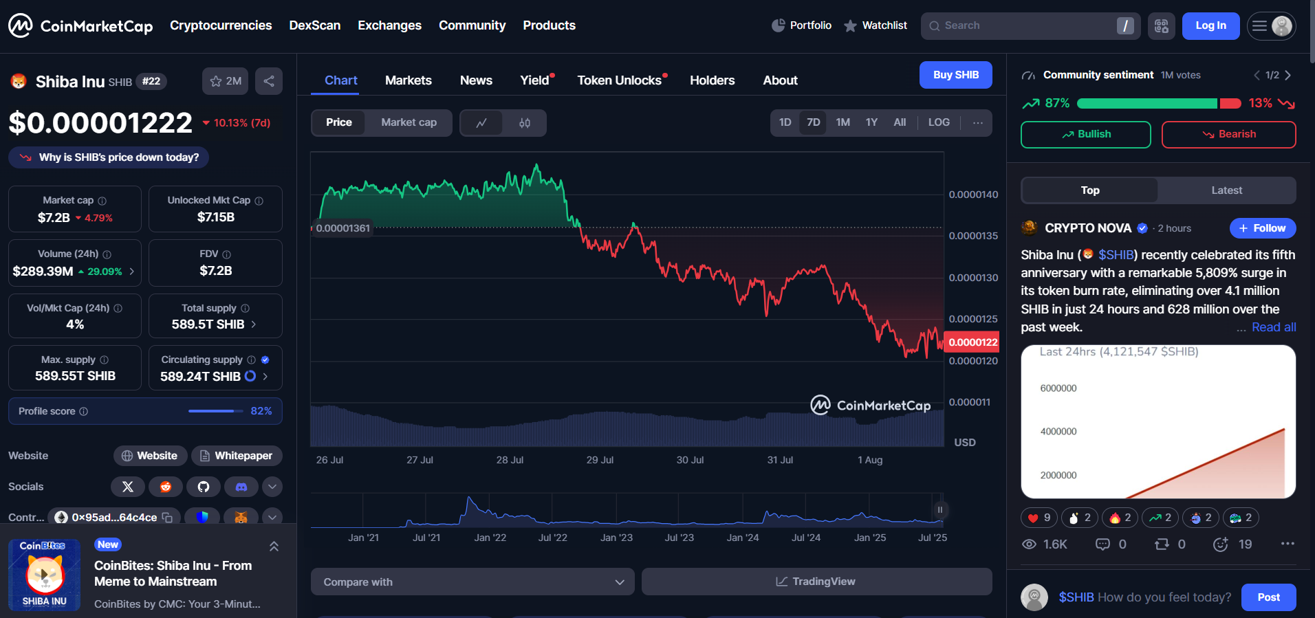Switch chart to Price view
Viewport: 1315px width, 618px height.
click(339, 123)
